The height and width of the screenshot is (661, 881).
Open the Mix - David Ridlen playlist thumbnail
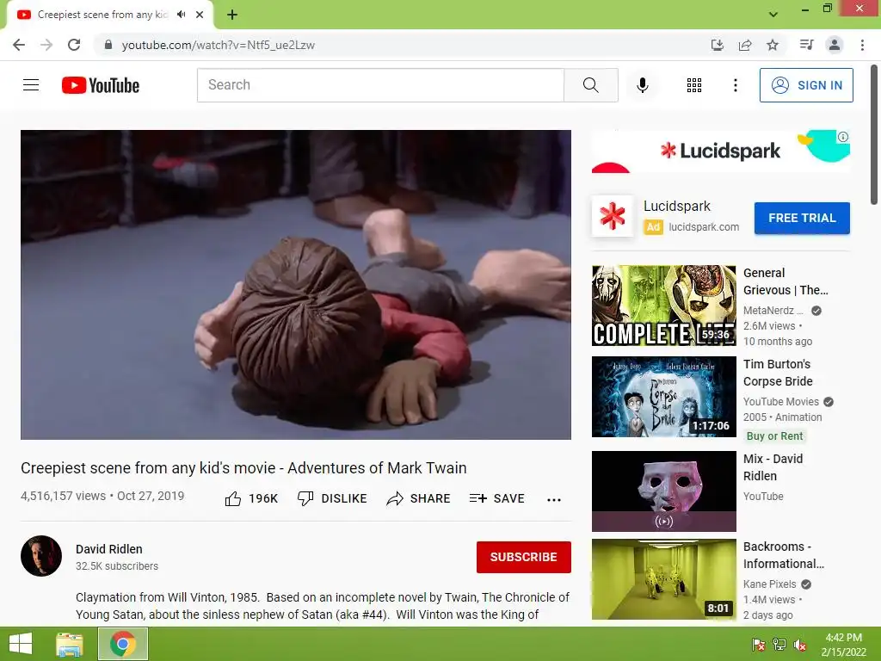pyautogui.click(x=663, y=491)
